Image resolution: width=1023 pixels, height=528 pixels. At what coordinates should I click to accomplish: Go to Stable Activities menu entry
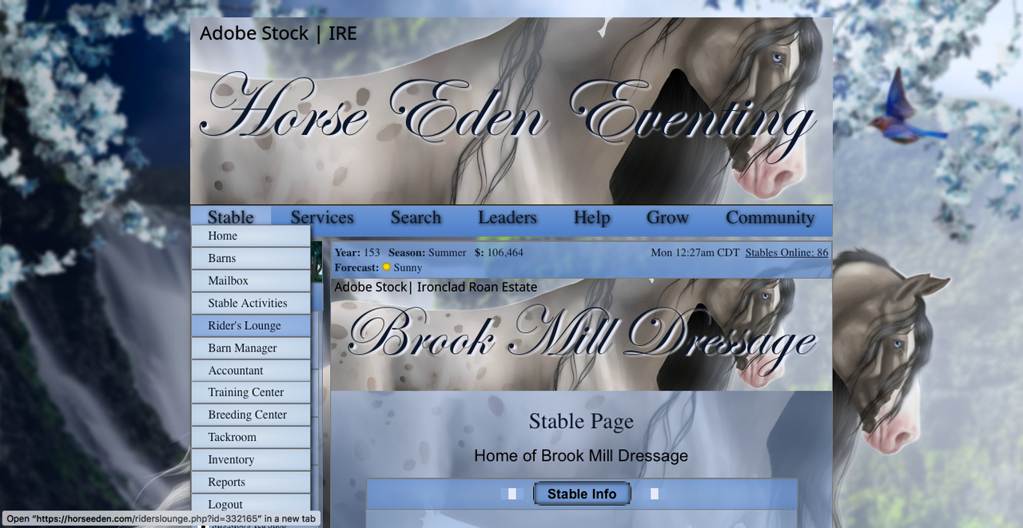click(251, 303)
